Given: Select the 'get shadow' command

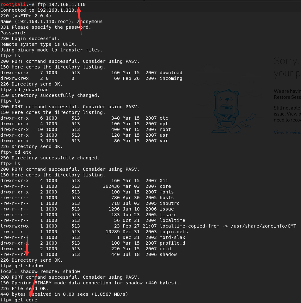Looking at the screenshot, I should tap(29, 266).
